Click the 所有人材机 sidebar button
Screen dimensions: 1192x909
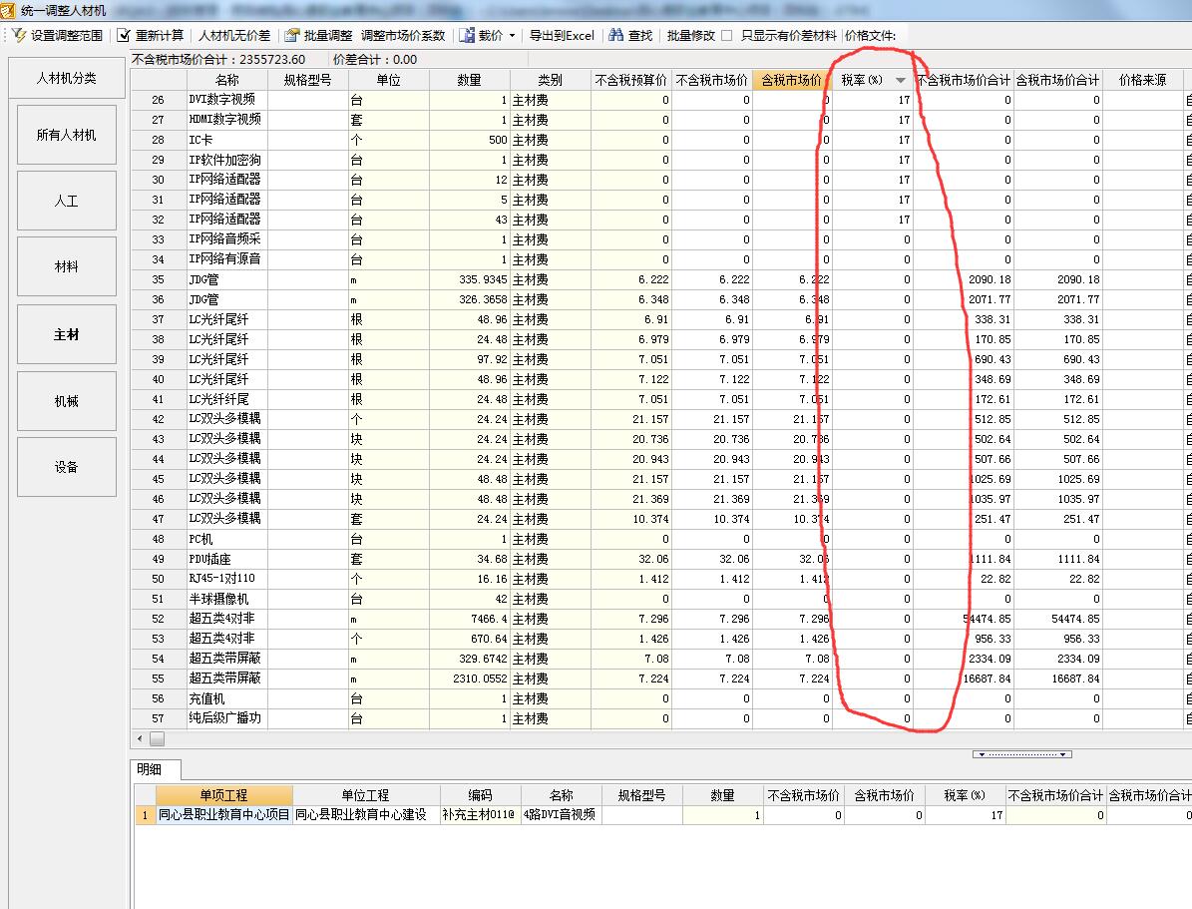click(x=66, y=134)
